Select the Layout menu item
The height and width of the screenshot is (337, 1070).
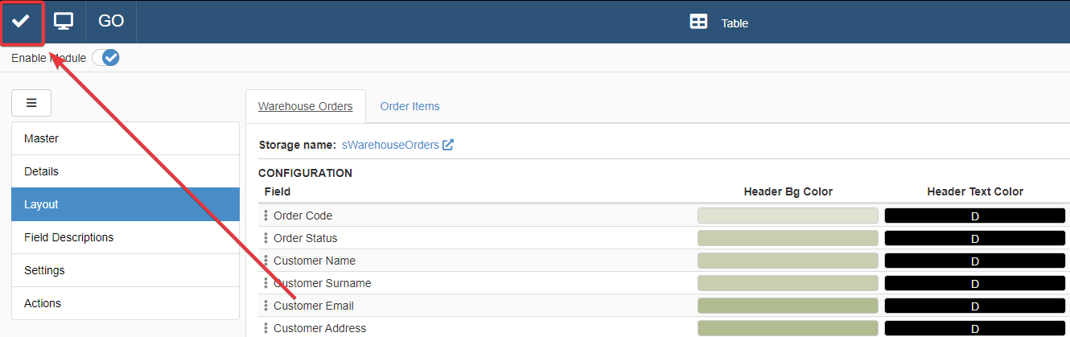pos(126,204)
